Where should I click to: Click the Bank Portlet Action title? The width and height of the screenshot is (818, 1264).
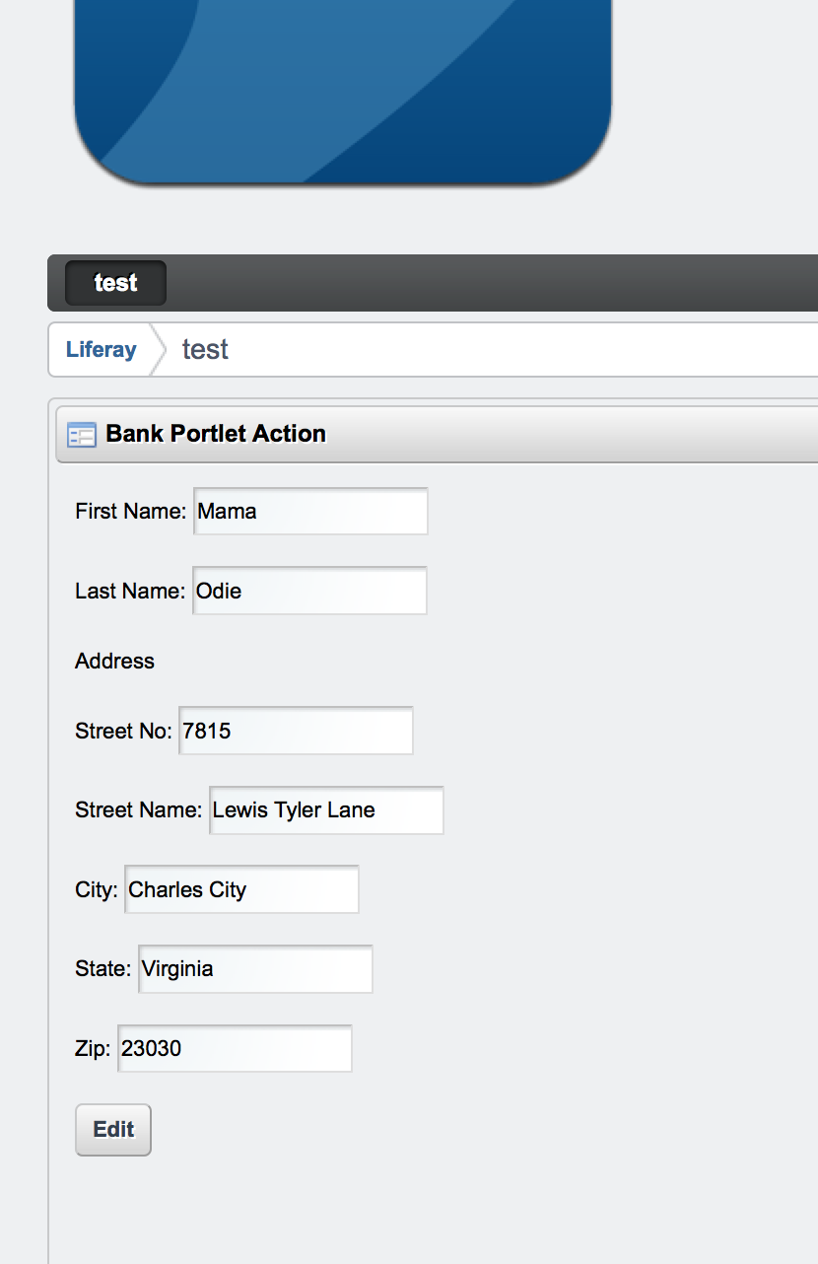[x=216, y=434]
